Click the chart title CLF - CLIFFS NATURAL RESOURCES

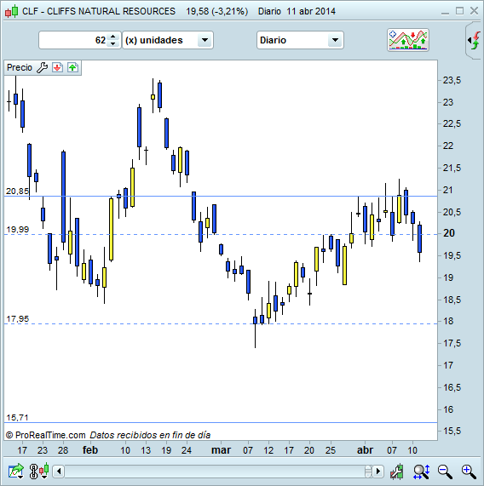click(x=99, y=11)
